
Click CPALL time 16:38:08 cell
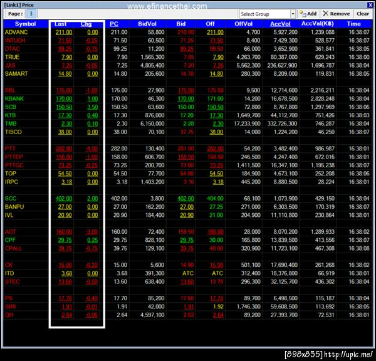point(359,248)
